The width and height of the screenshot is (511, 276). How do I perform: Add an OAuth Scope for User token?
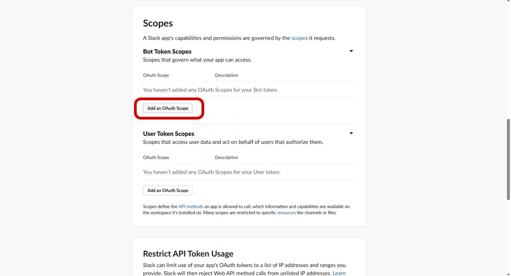pos(168,190)
